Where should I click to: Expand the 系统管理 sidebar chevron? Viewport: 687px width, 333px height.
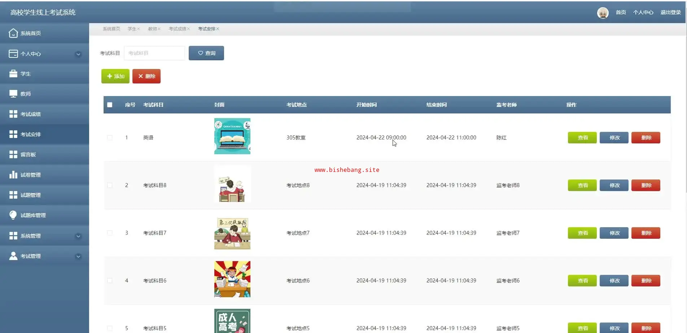point(78,236)
